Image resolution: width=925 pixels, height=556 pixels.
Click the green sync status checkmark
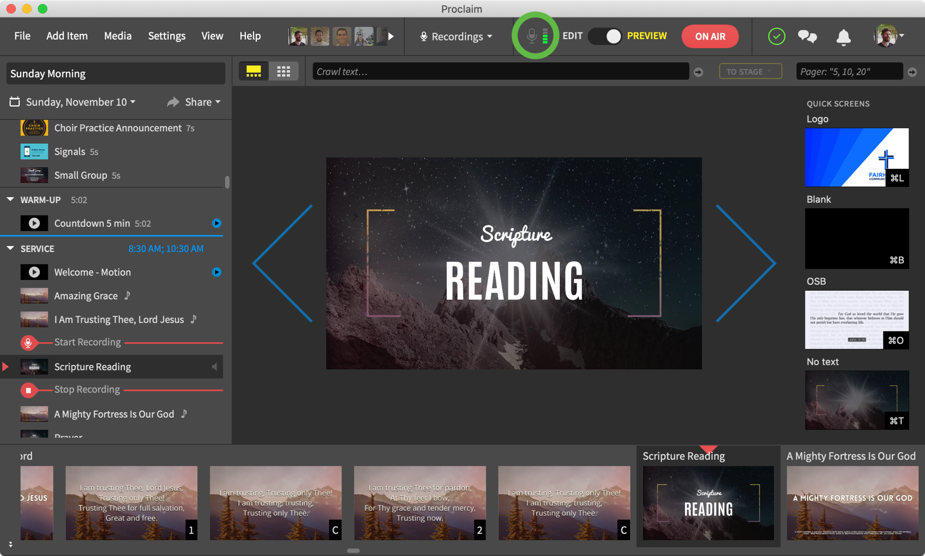click(776, 36)
